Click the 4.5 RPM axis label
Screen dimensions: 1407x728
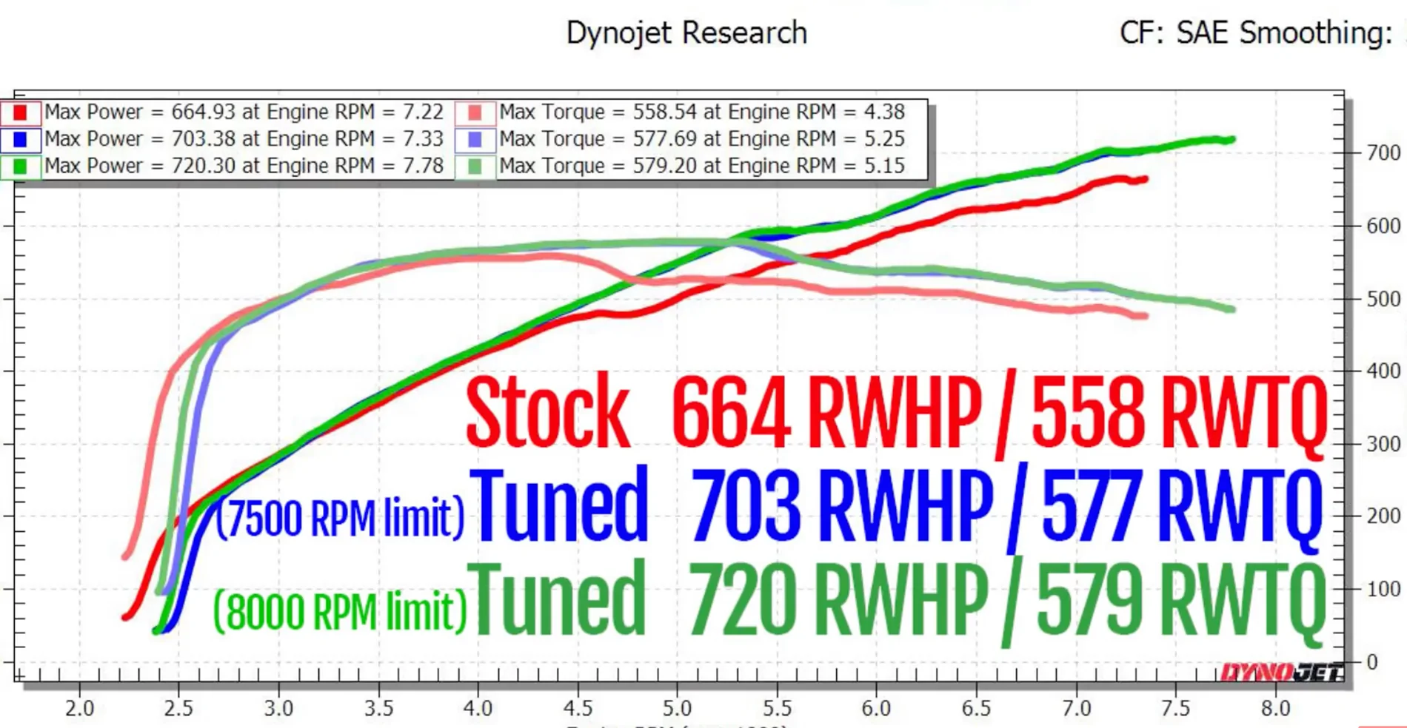(x=578, y=708)
